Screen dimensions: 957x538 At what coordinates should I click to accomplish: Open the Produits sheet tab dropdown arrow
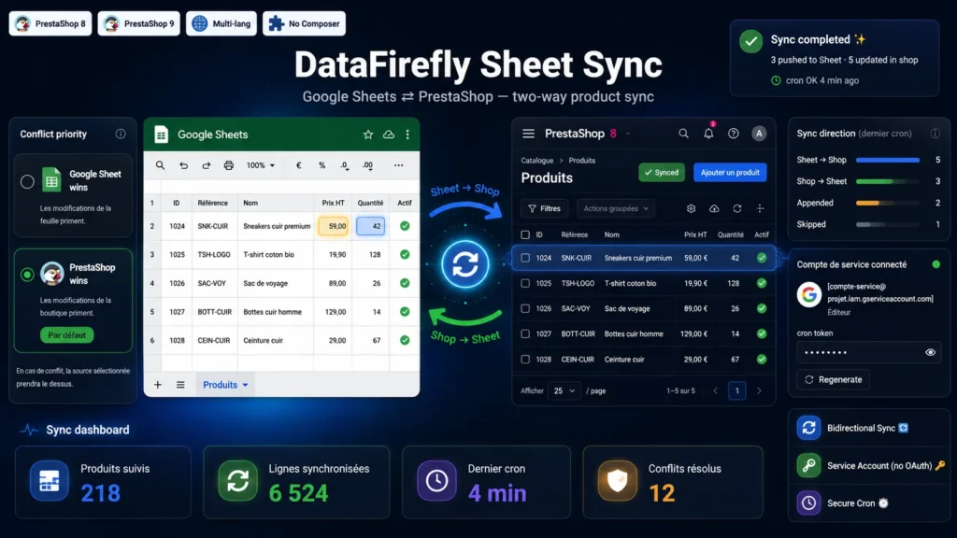[246, 385]
